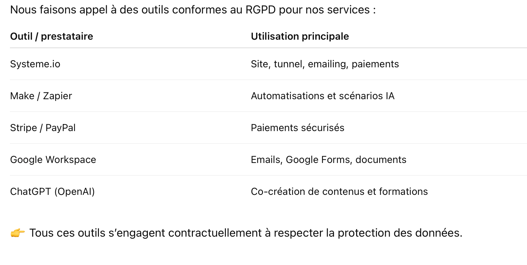Click the word 'PayPal' in the table
The image size is (527, 265).
tap(61, 128)
